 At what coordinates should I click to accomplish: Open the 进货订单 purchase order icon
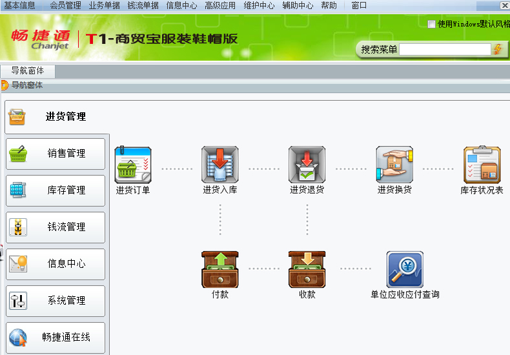133,165
